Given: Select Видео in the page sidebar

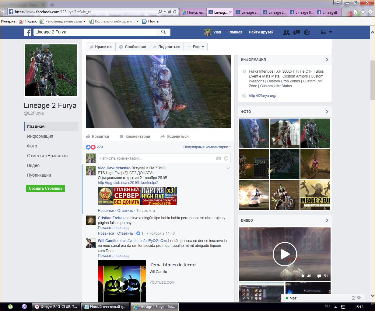Looking at the screenshot, I should click(33, 165).
